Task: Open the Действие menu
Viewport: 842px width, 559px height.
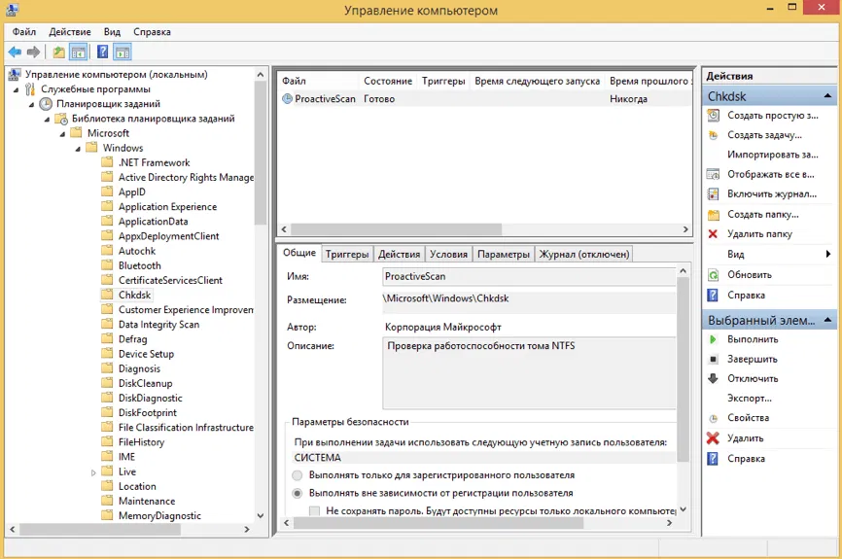Action: [70, 32]
